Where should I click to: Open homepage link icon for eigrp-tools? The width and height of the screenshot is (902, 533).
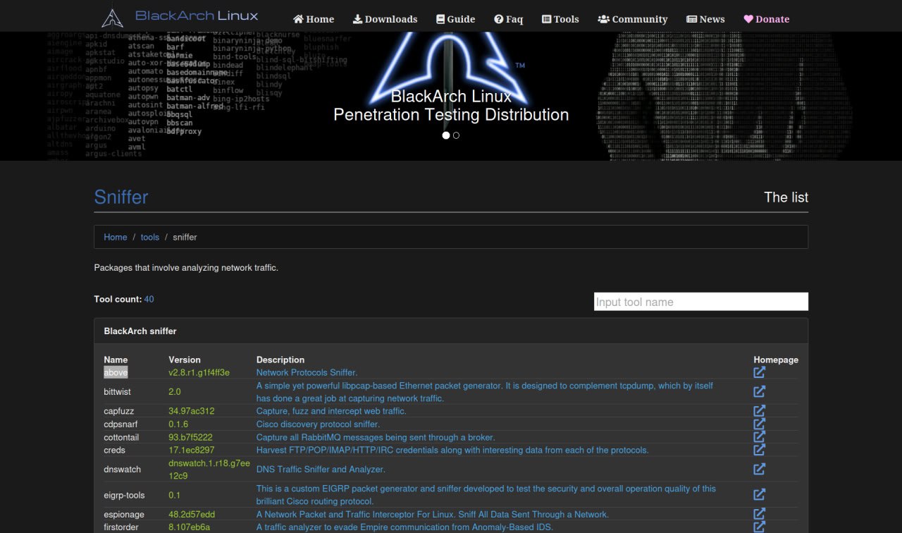tap(759, 495)
